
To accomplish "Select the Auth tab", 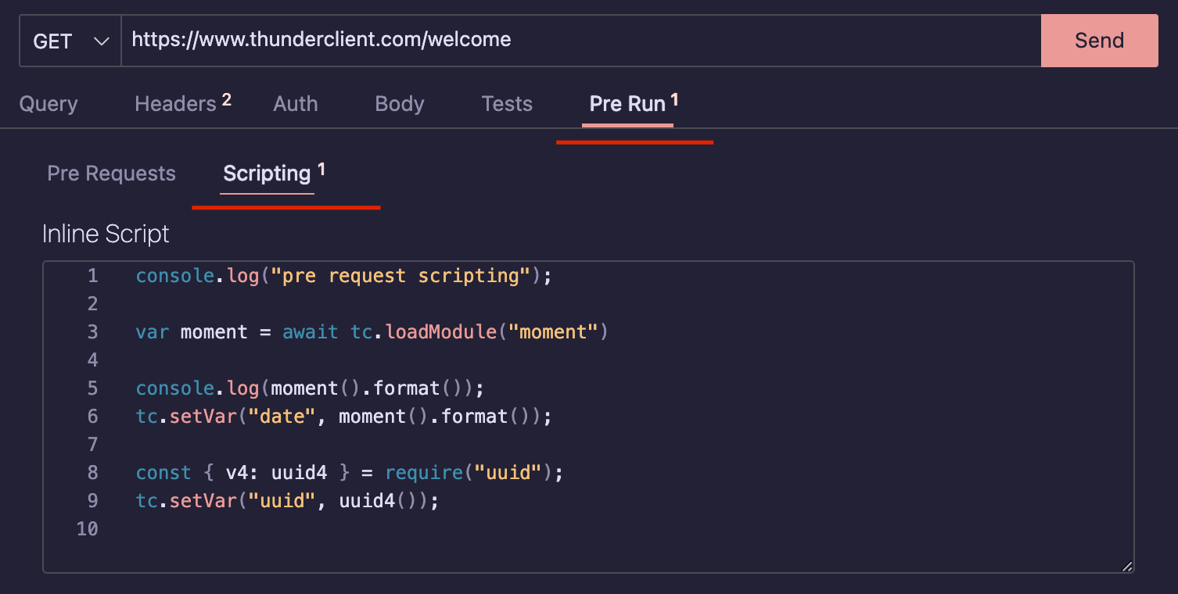I will pos(296,104).
